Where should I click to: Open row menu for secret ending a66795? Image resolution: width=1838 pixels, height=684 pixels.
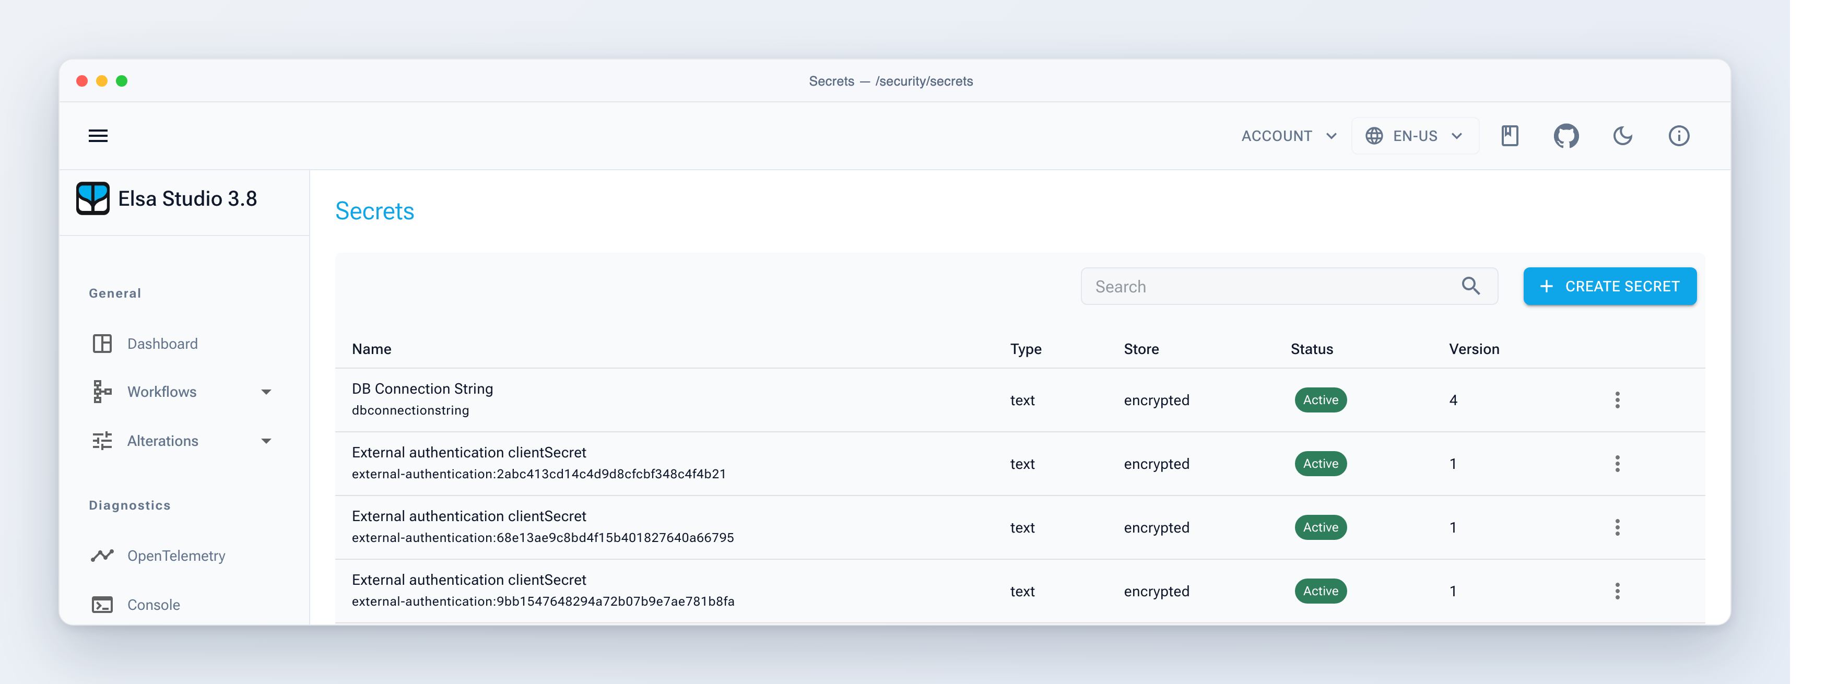(1617, 527)
